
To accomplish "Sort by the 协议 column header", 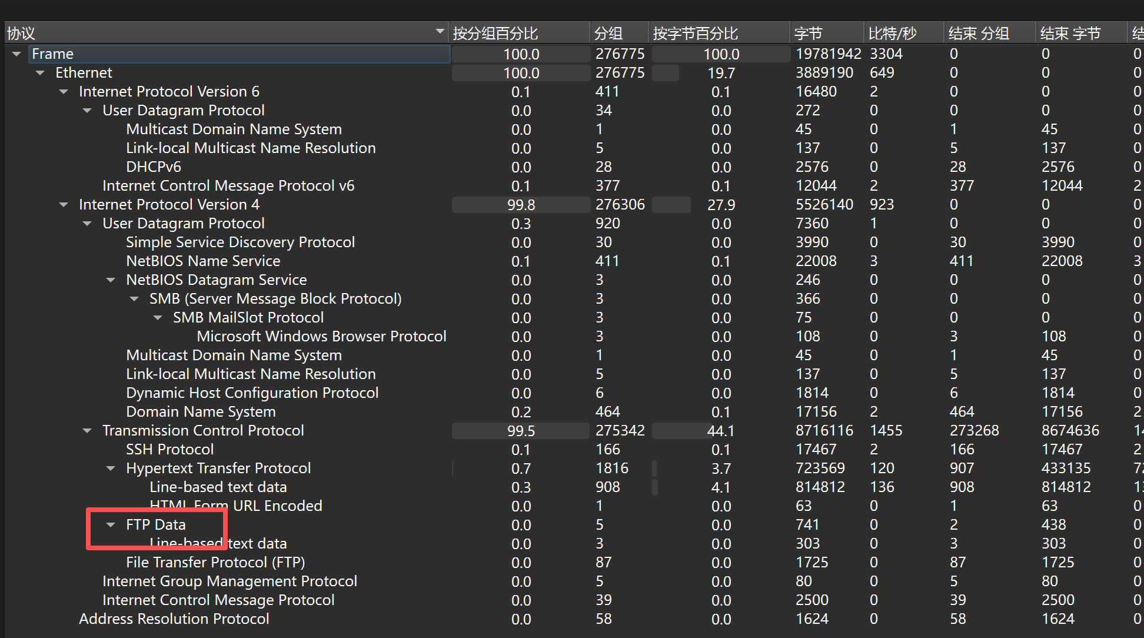I will 224,34.
